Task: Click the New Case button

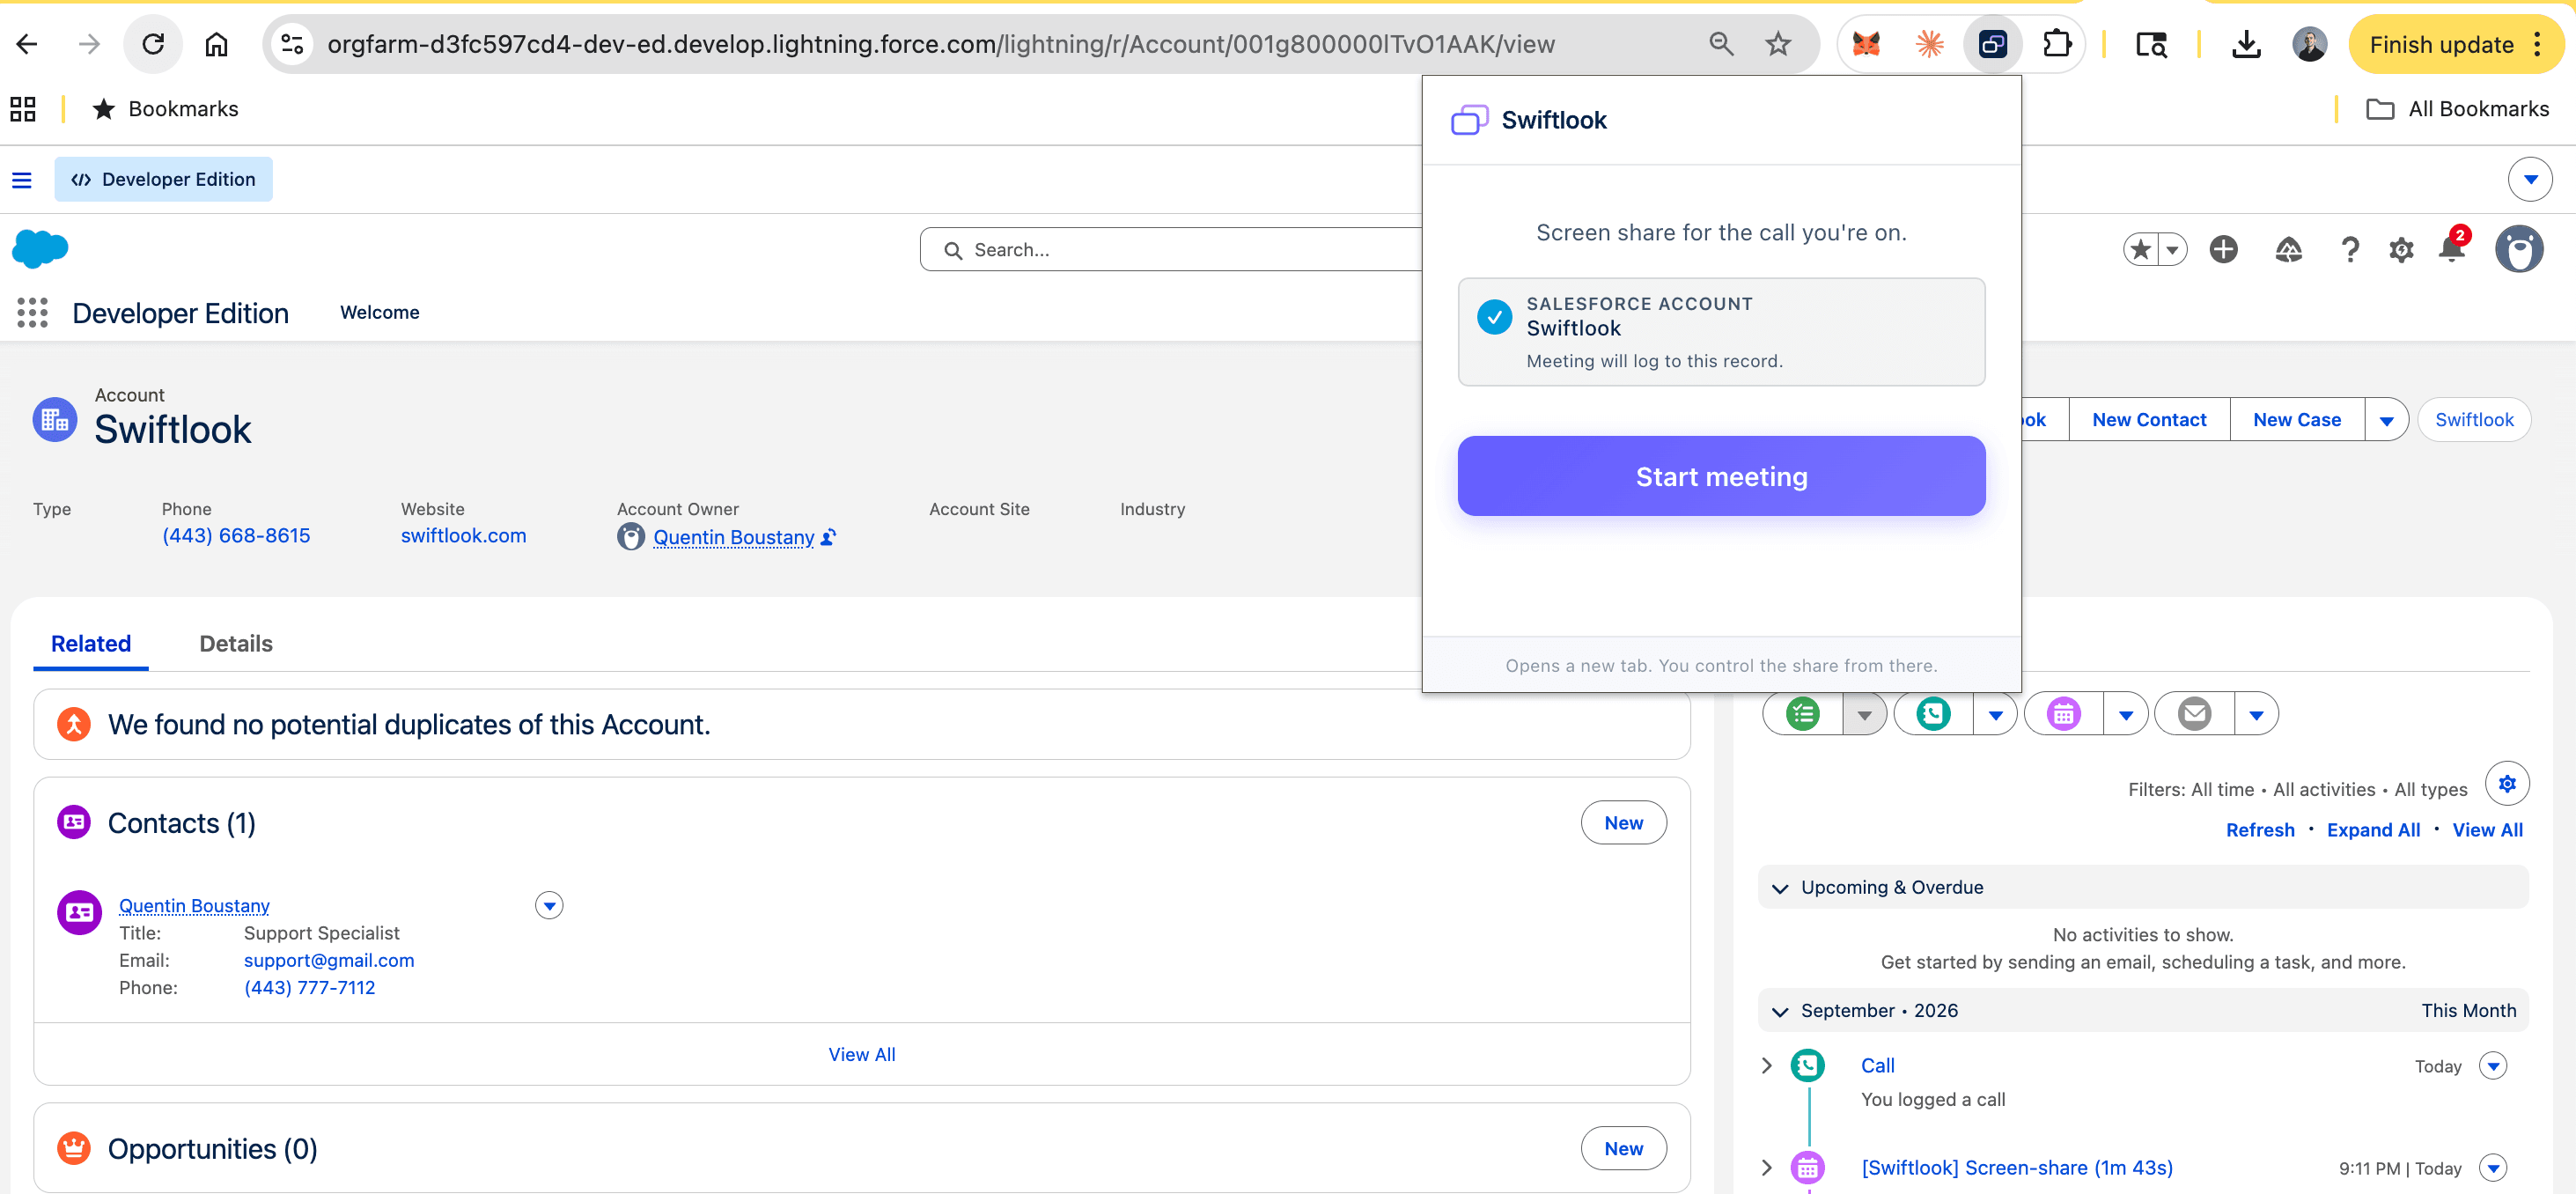Action: [x=2297, y=420]
